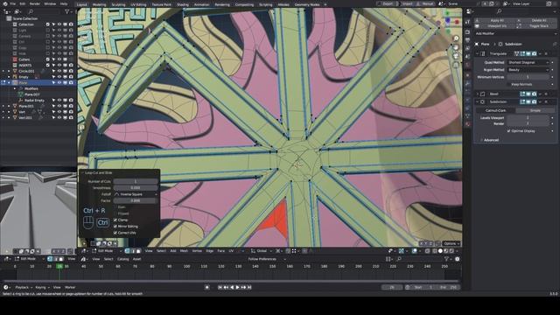Toggle Triangulate modifier on-cage display

[x=516, y=53]
